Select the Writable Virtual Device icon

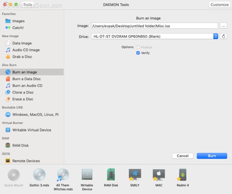pyautogui.click(x=8, y=130)
